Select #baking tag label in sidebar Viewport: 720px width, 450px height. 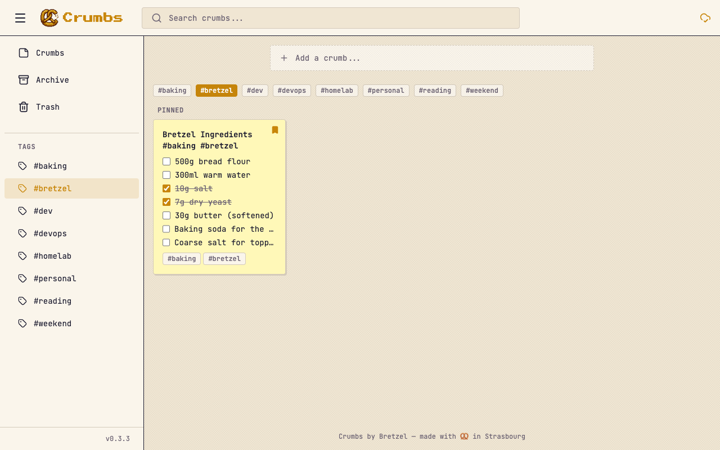pyautogui.click(x=50, y=166)
